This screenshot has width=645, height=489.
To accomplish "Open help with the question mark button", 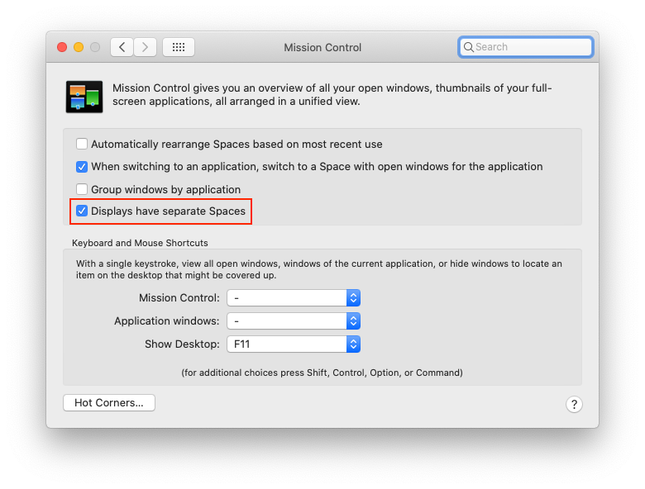I will point(574,405).
